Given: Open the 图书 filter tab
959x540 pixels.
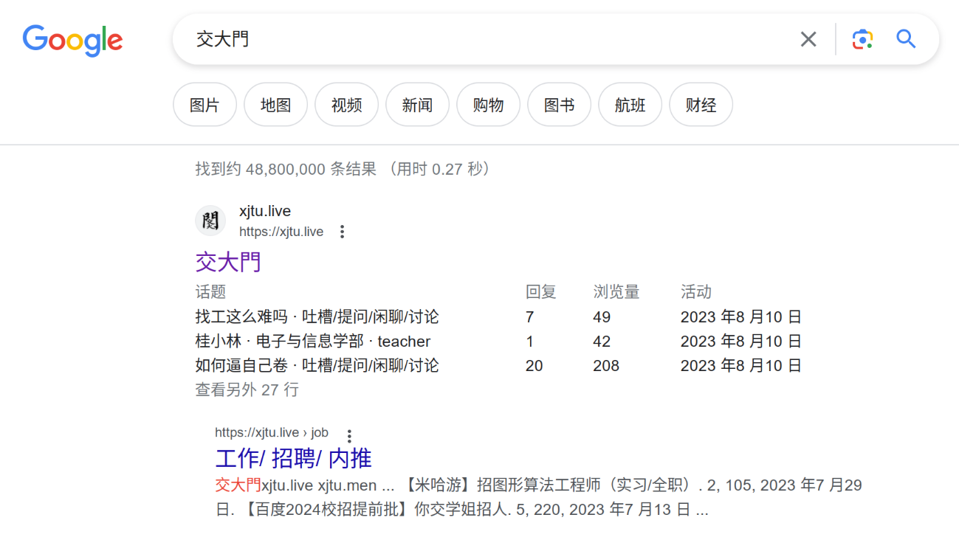Looking at the screenshot, I should click(559, 105).
